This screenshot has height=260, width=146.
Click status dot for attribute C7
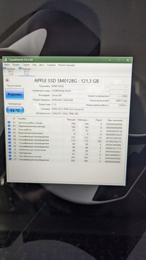(x=10, y=159)
